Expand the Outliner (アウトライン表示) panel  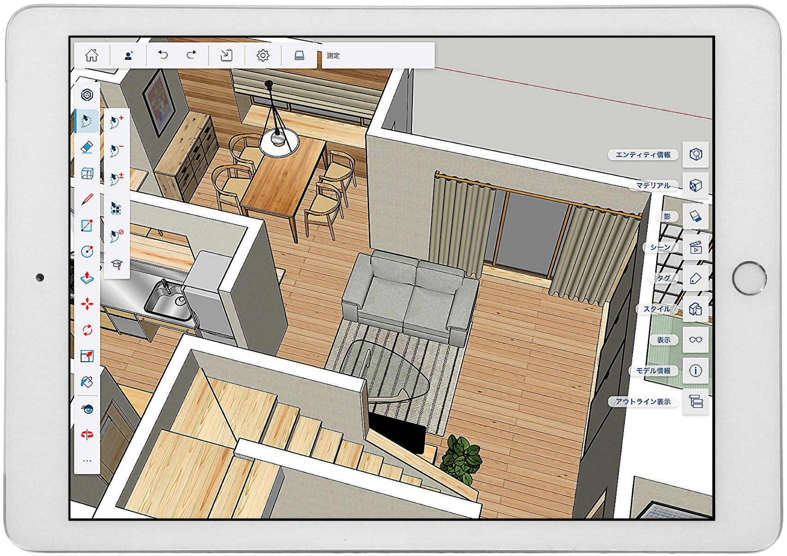[695, 401]
